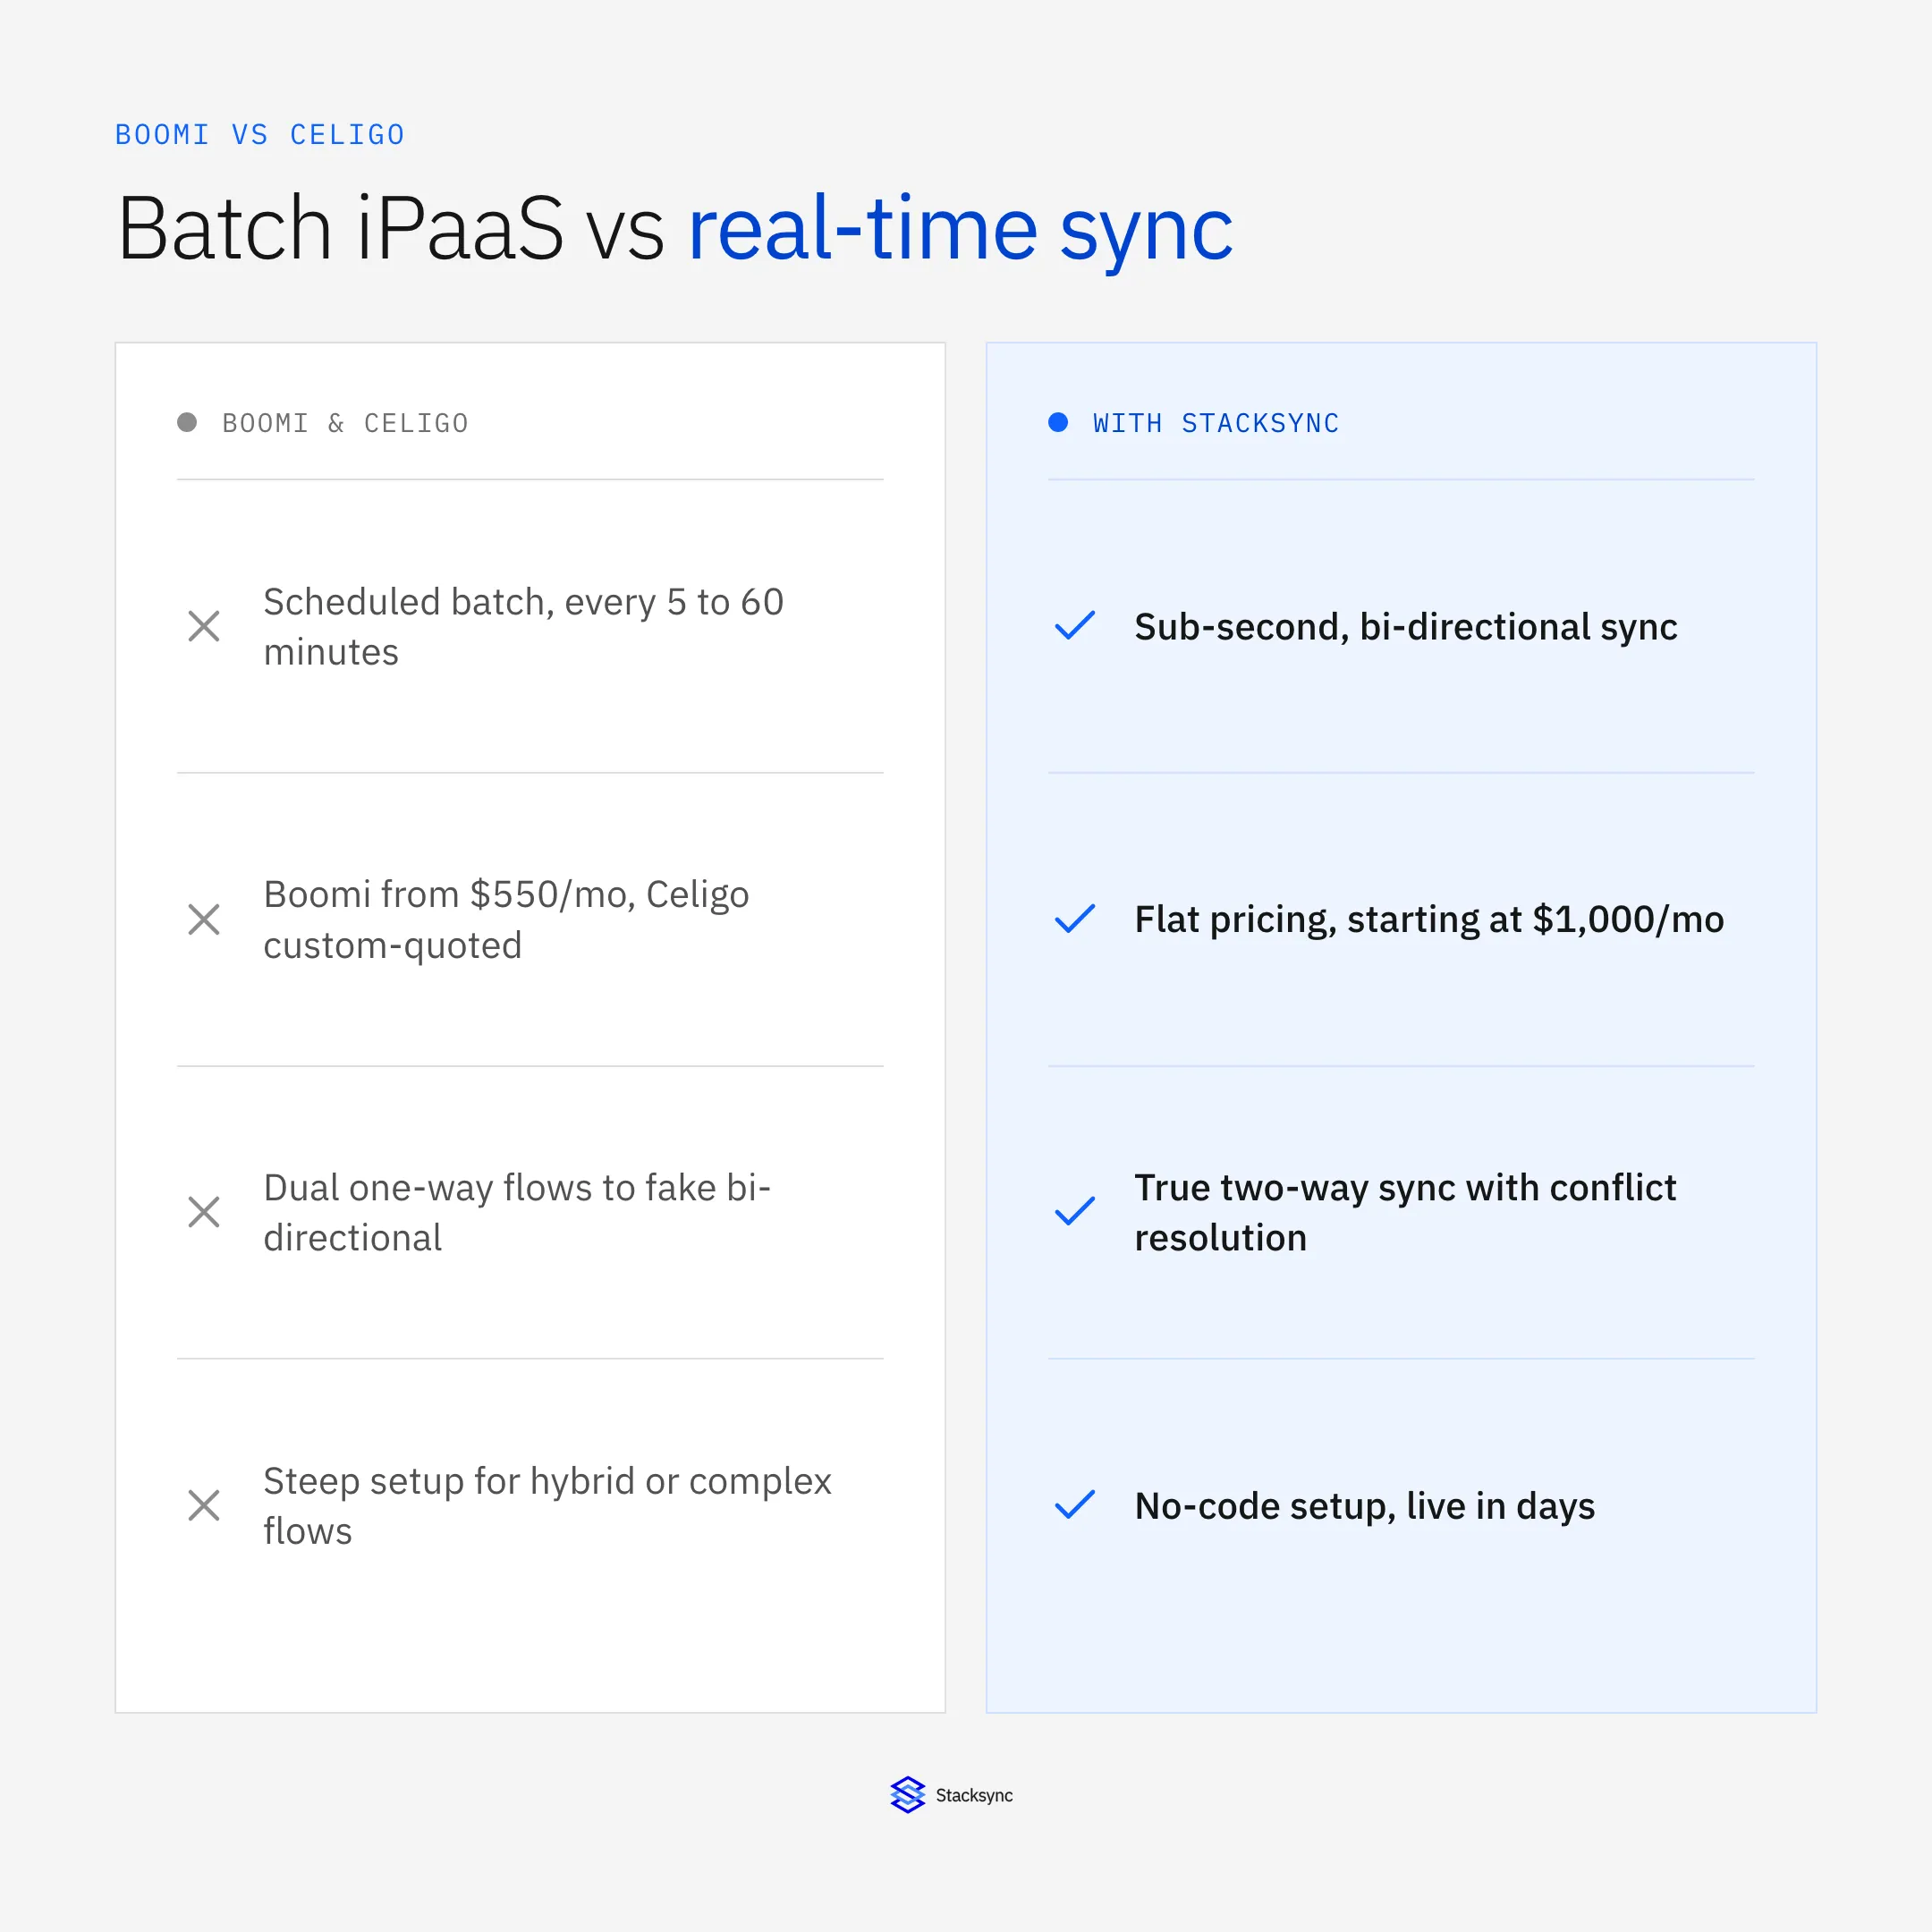Click the checkmark beside "Flat pricing"
The height and width of the screenshot is (1932, 1932).
coord(1075,919)
